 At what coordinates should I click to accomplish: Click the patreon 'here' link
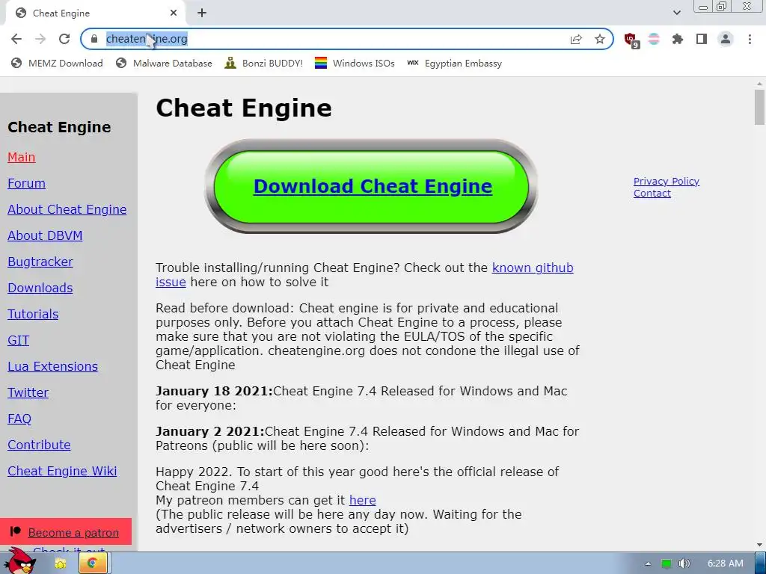click(x=363, y=500)
